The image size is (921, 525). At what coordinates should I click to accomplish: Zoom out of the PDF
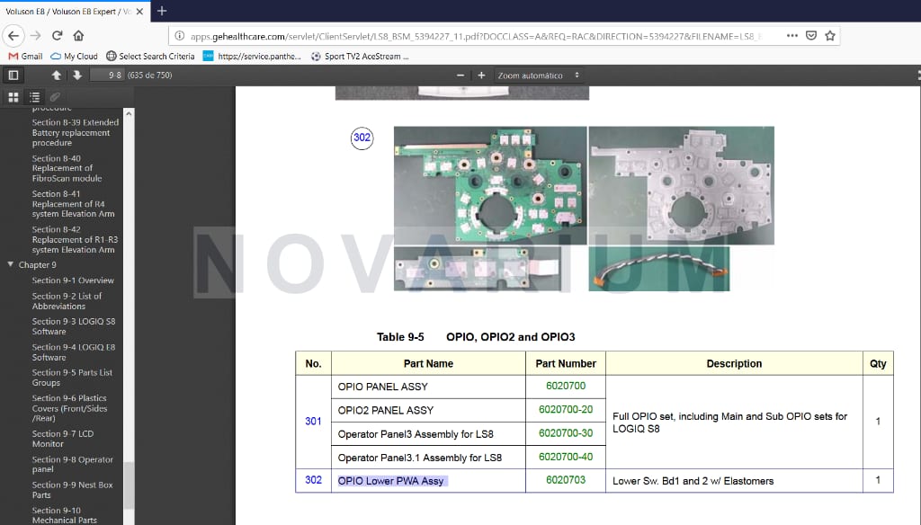coord(460,76)
